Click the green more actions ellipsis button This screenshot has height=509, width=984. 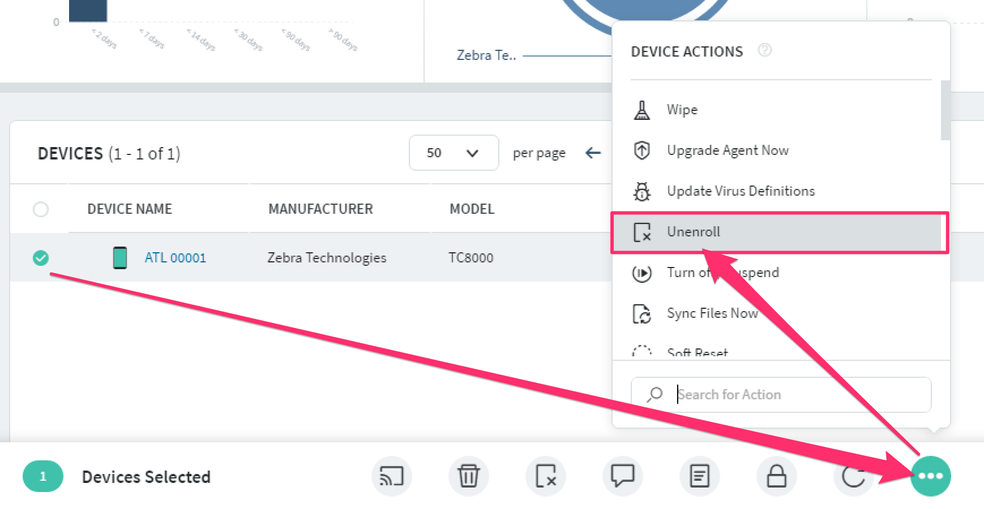pyautogui.click(x=930, y=476)
